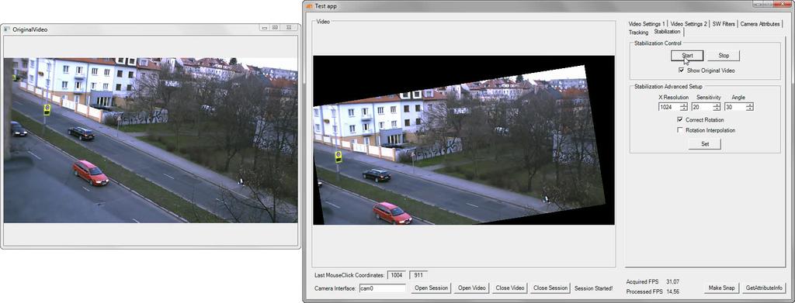The height and width of the screenshot is (303, 795).
Task: Click the 'Last MouseClick Coordinates:' label
Action: point(349,275)
